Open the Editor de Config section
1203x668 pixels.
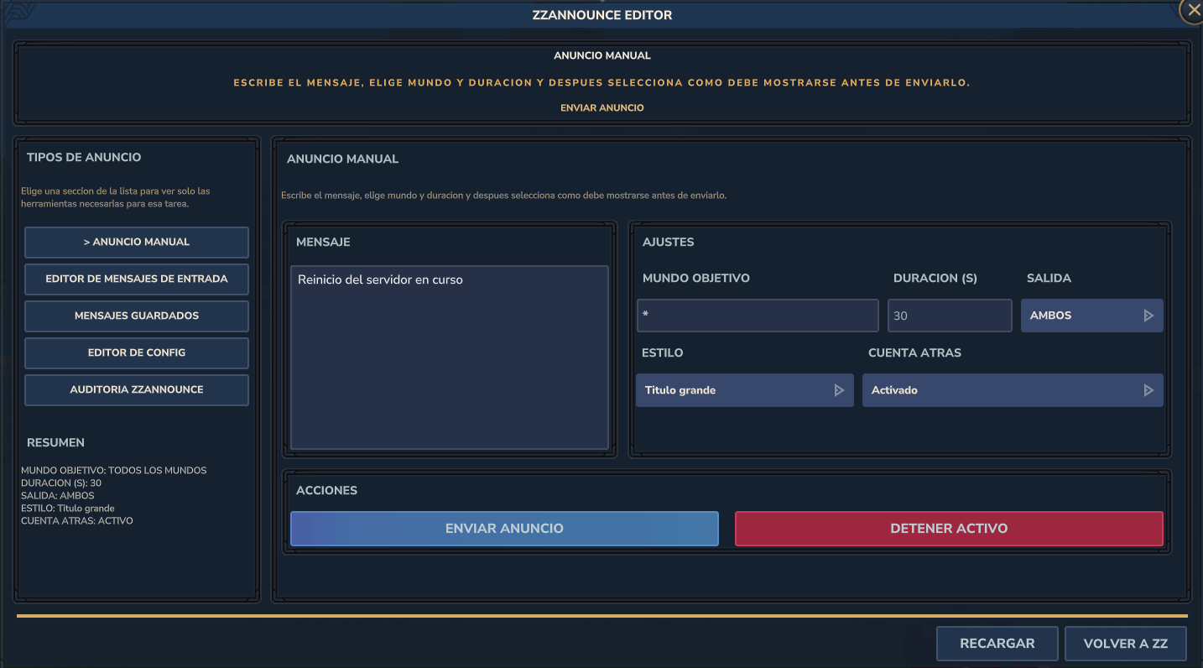coord(137,352)
